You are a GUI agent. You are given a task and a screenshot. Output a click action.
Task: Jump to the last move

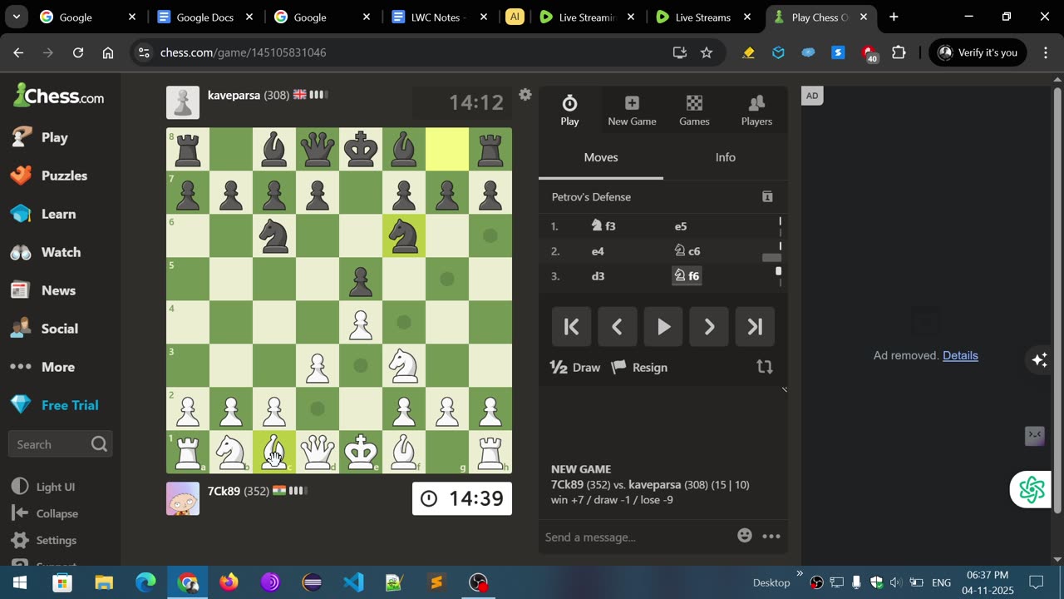pyautogui.click(x=755, y=327)
